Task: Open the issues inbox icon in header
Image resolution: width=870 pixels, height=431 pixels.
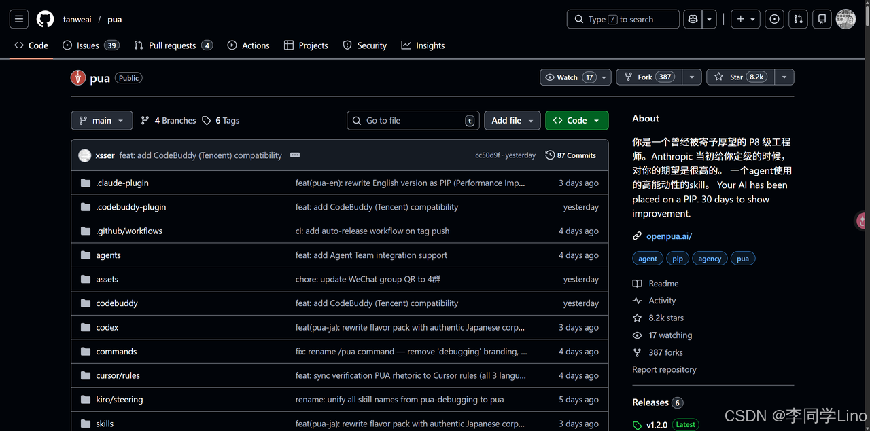Action: (774, 19)
